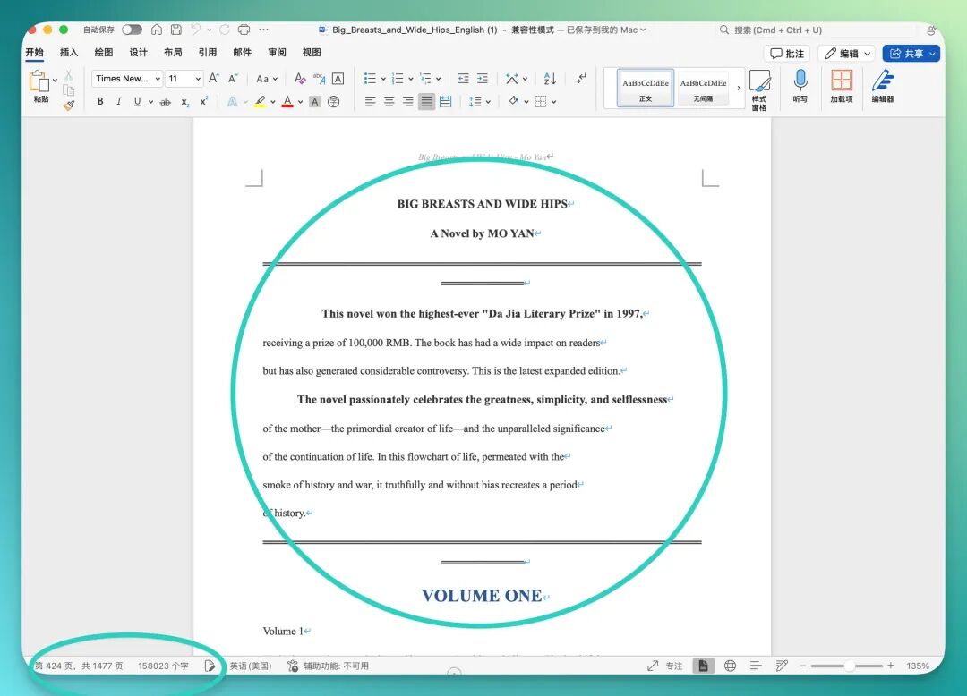The image size is (967, 696).
Task: Decrease paragraph indent
Action: tap(463, 78)
